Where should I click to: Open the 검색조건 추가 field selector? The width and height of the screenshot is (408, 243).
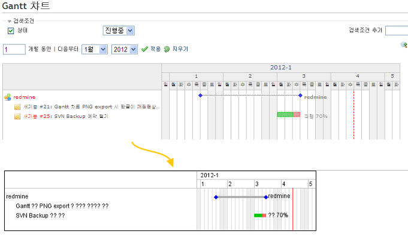[397, 31]
